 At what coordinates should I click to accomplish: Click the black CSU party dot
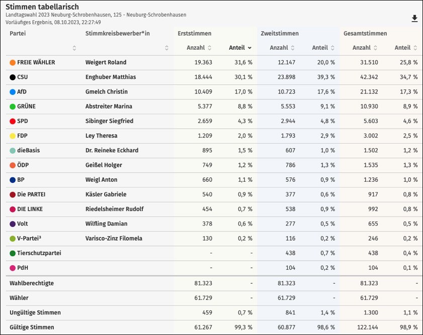click(13, 77)
